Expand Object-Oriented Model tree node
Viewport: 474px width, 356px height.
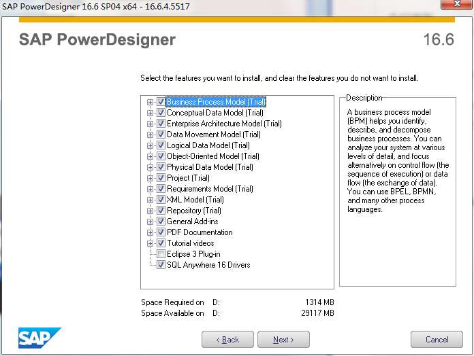[150, 156]
